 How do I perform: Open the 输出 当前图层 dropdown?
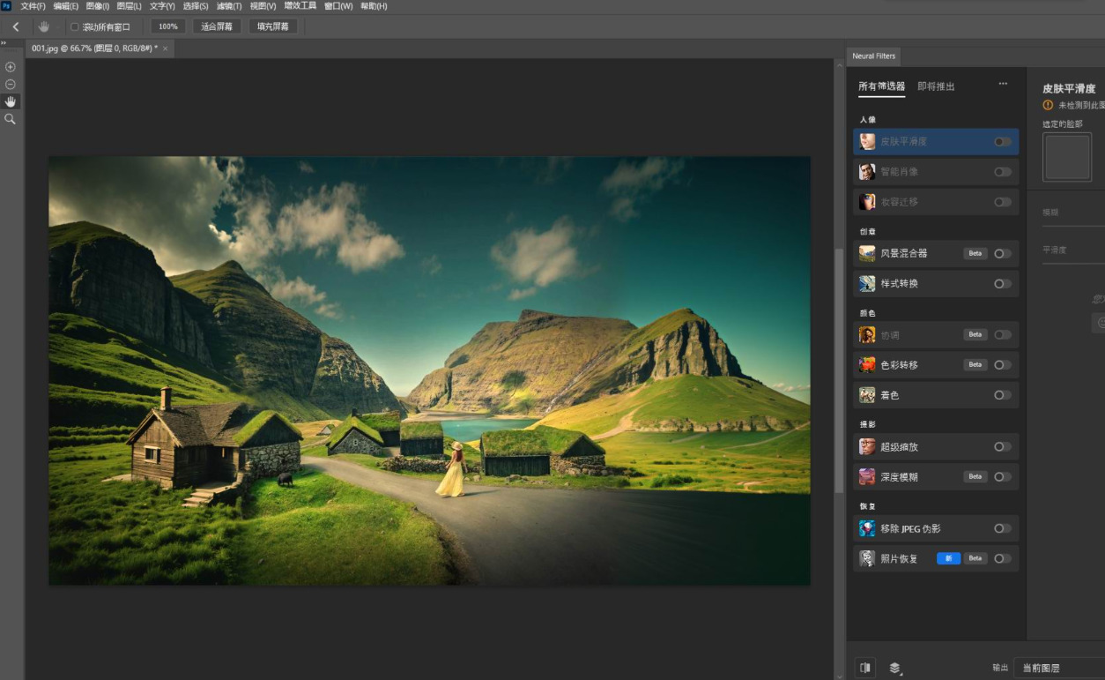(1058, 668)
